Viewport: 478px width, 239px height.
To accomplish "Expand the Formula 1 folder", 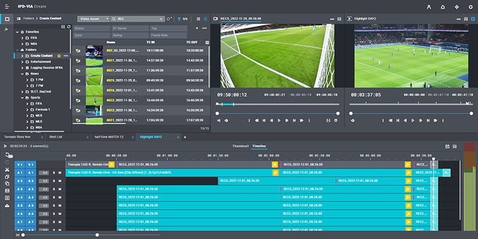I will tap(27, 109).
